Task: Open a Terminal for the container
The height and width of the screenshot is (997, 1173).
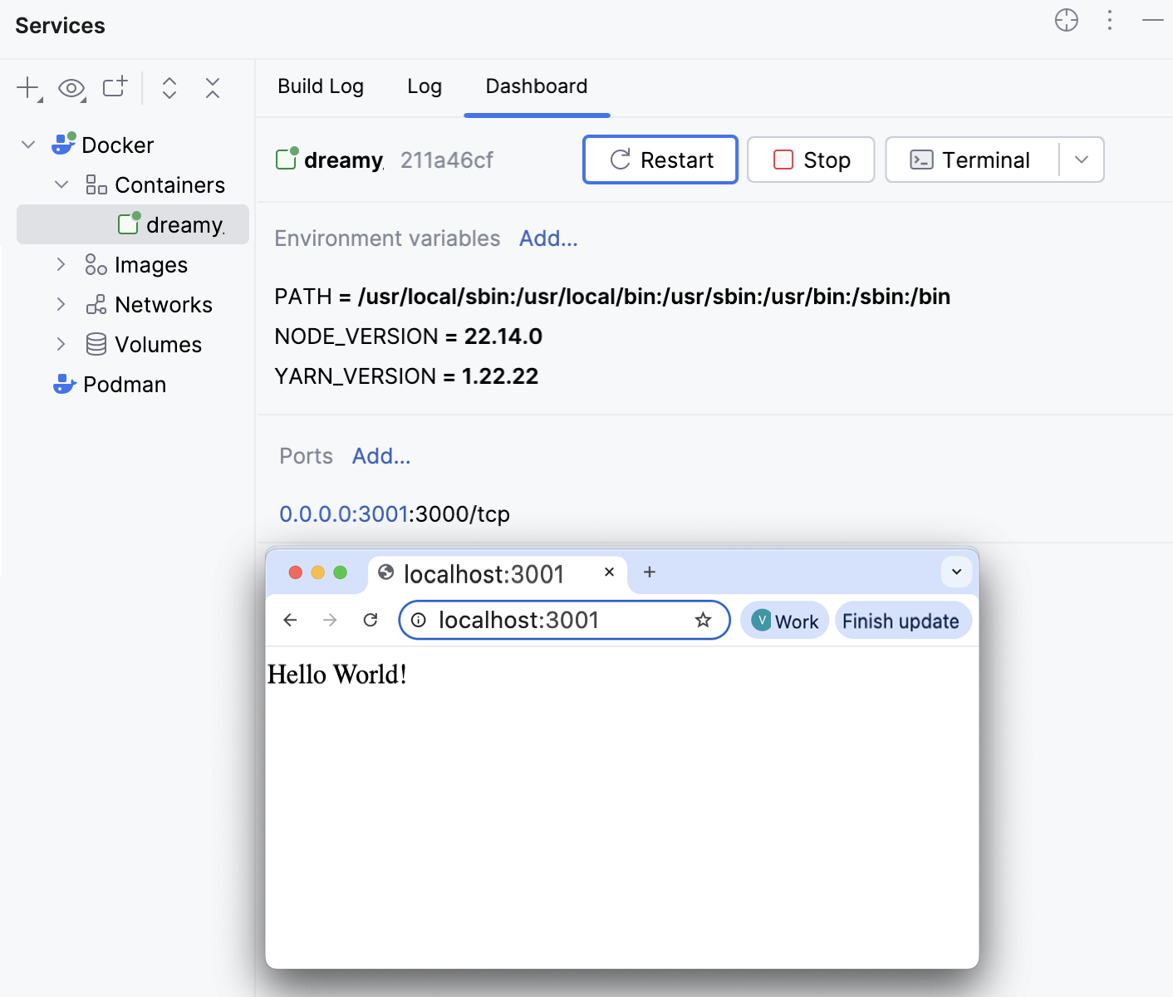Action: pyautogui.click(x=972, y=160)
